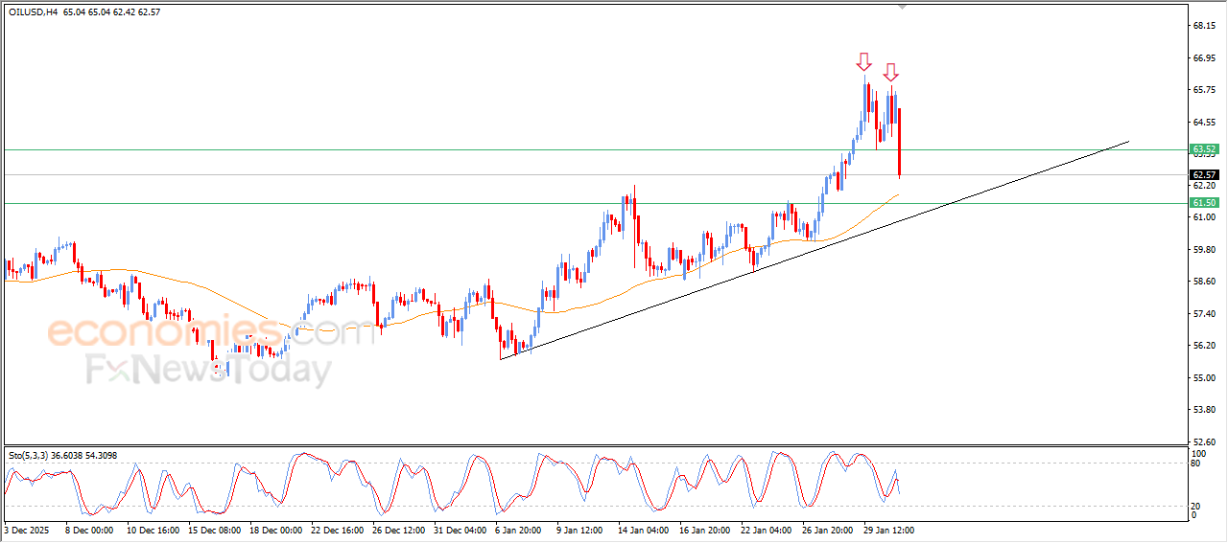Screen dimensions: 1228x543
Task: Click the left red down-arrow marker
Action: (x=863, y=62)
